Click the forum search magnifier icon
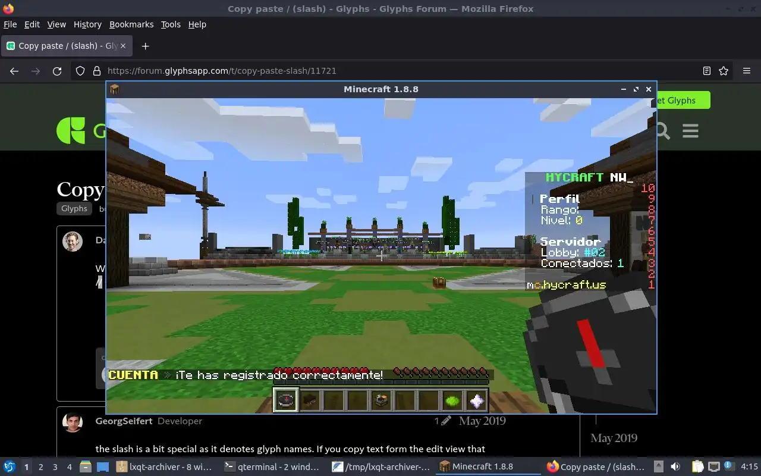This screenshot has height=476, width=761. point(663,130)
